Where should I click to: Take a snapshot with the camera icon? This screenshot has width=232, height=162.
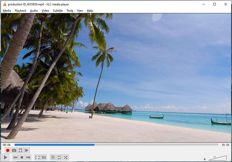point(14,151)
